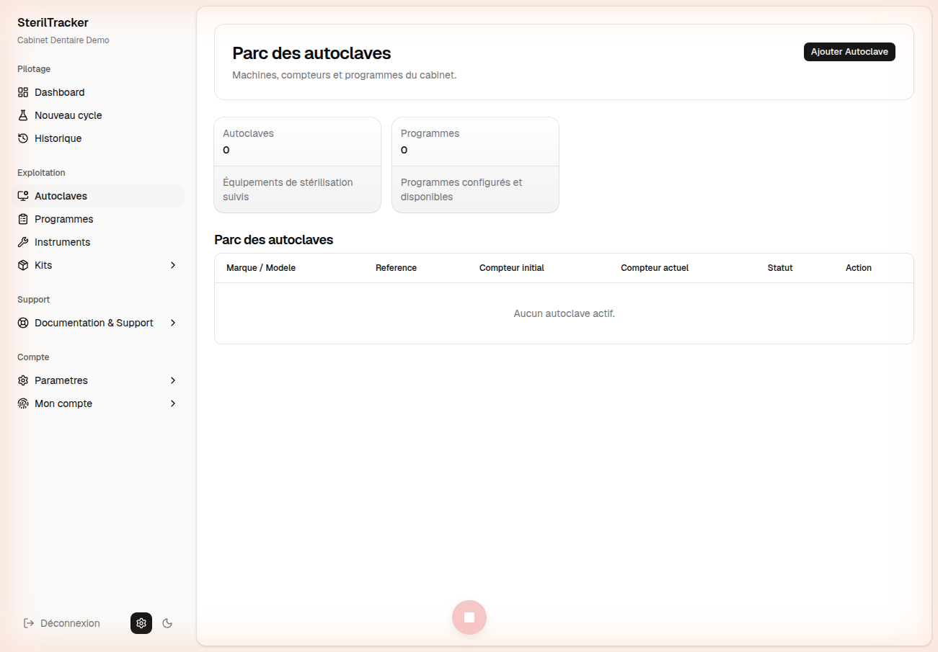Click the Déconnexion logout arrow icon

(29, 623)
